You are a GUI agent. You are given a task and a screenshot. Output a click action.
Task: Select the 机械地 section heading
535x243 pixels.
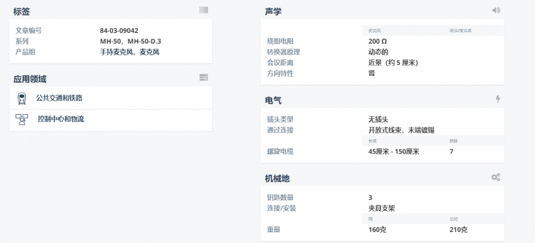tap(277, 179)
